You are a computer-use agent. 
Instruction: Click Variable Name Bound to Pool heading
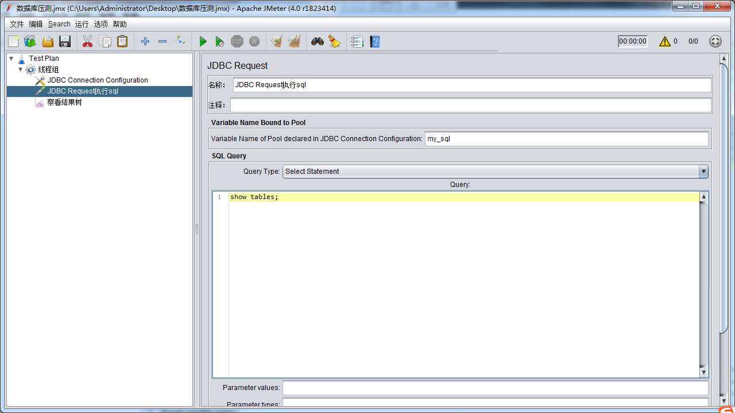258,123
